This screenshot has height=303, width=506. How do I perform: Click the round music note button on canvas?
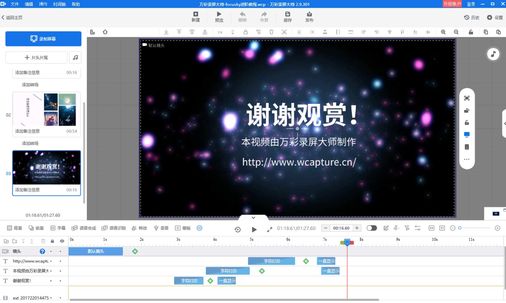493,54
